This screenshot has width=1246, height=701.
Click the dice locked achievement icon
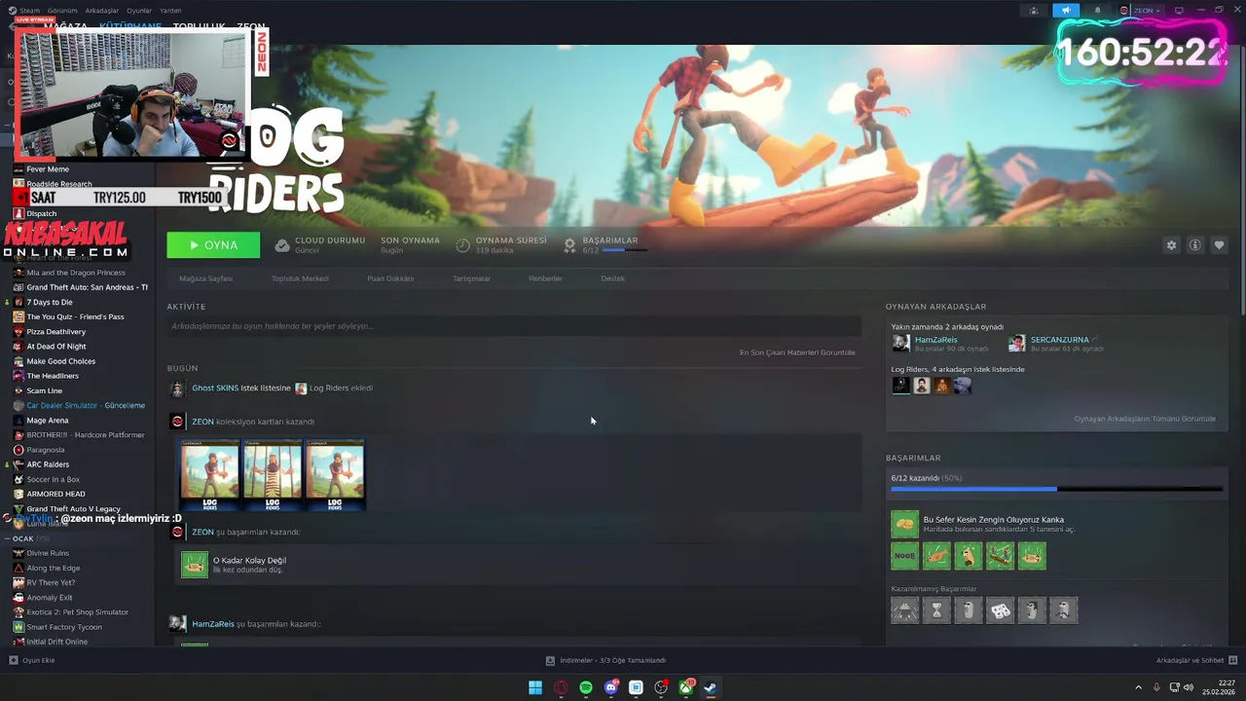1000,610
